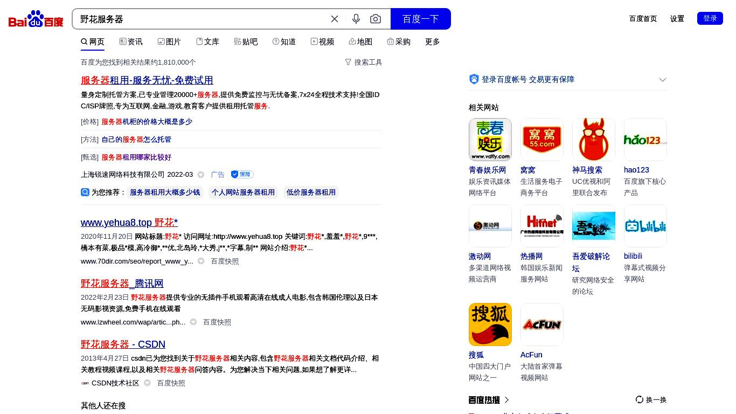Image resolution: width=736 pixels, height=414 pixels.
Task: Open 百度快照 for lzwheel.com result
Action: click(x=217, y=322)
